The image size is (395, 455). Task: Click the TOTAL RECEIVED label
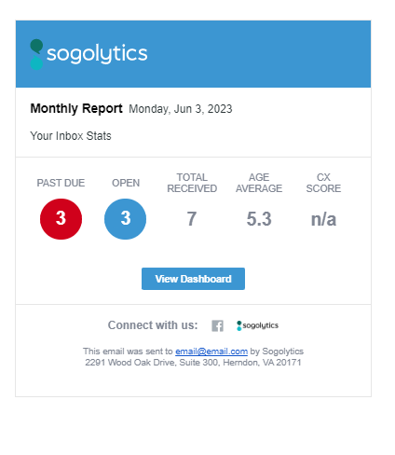pyautogui.click(x=192, y=183)
